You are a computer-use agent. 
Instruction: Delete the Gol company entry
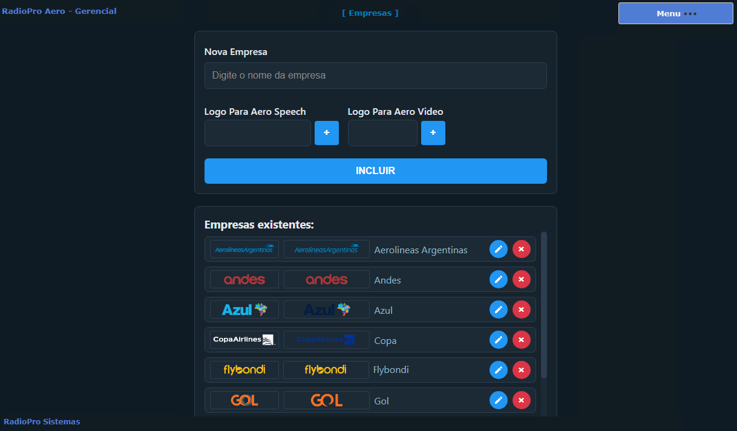[x=521, y=400]
